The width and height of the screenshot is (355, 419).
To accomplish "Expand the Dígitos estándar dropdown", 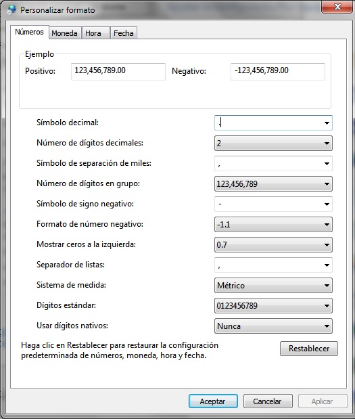I will point(273,306).
